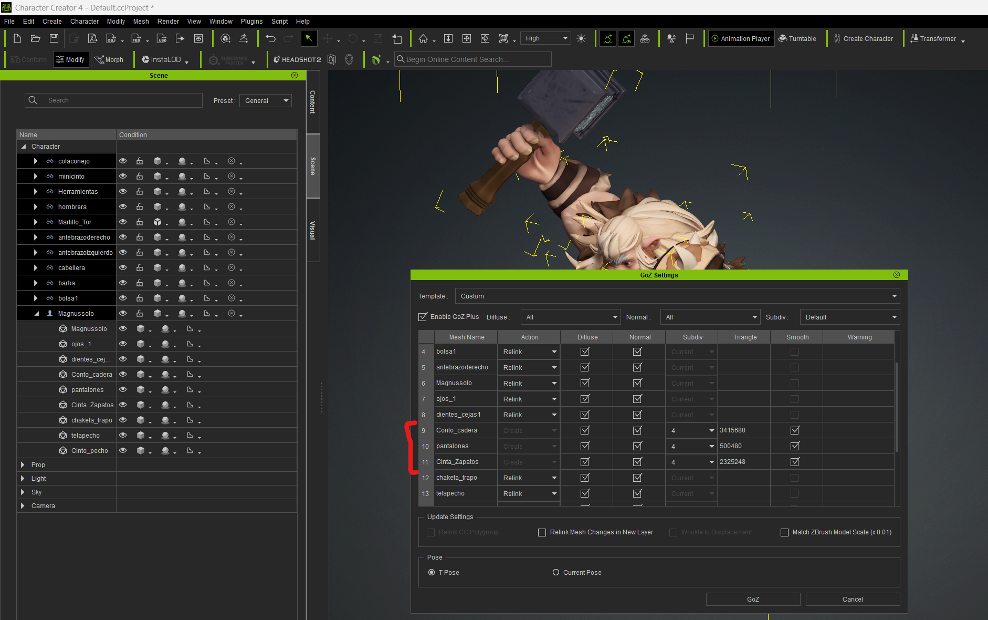Click the lock icon on the colaconejo row
Image resolution: width=988 pixels, height=620 pixels.
click(x=140, y=161)
